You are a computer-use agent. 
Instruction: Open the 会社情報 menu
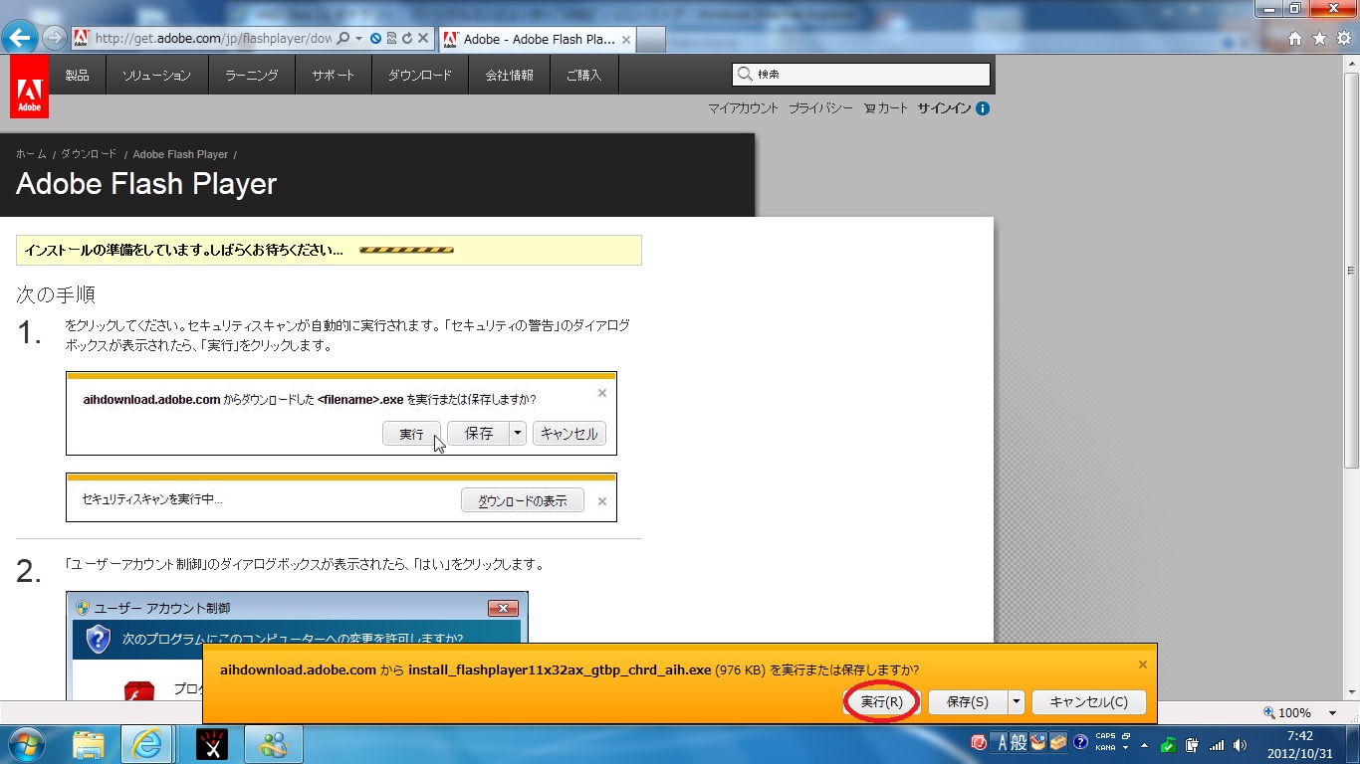tap(509, 75)
